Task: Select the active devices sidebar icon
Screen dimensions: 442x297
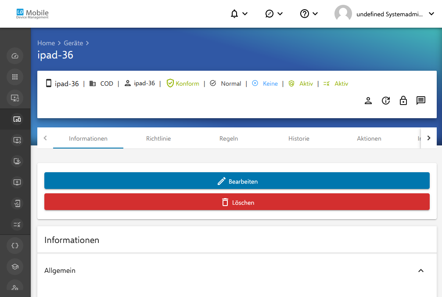Action: point(17,119)
